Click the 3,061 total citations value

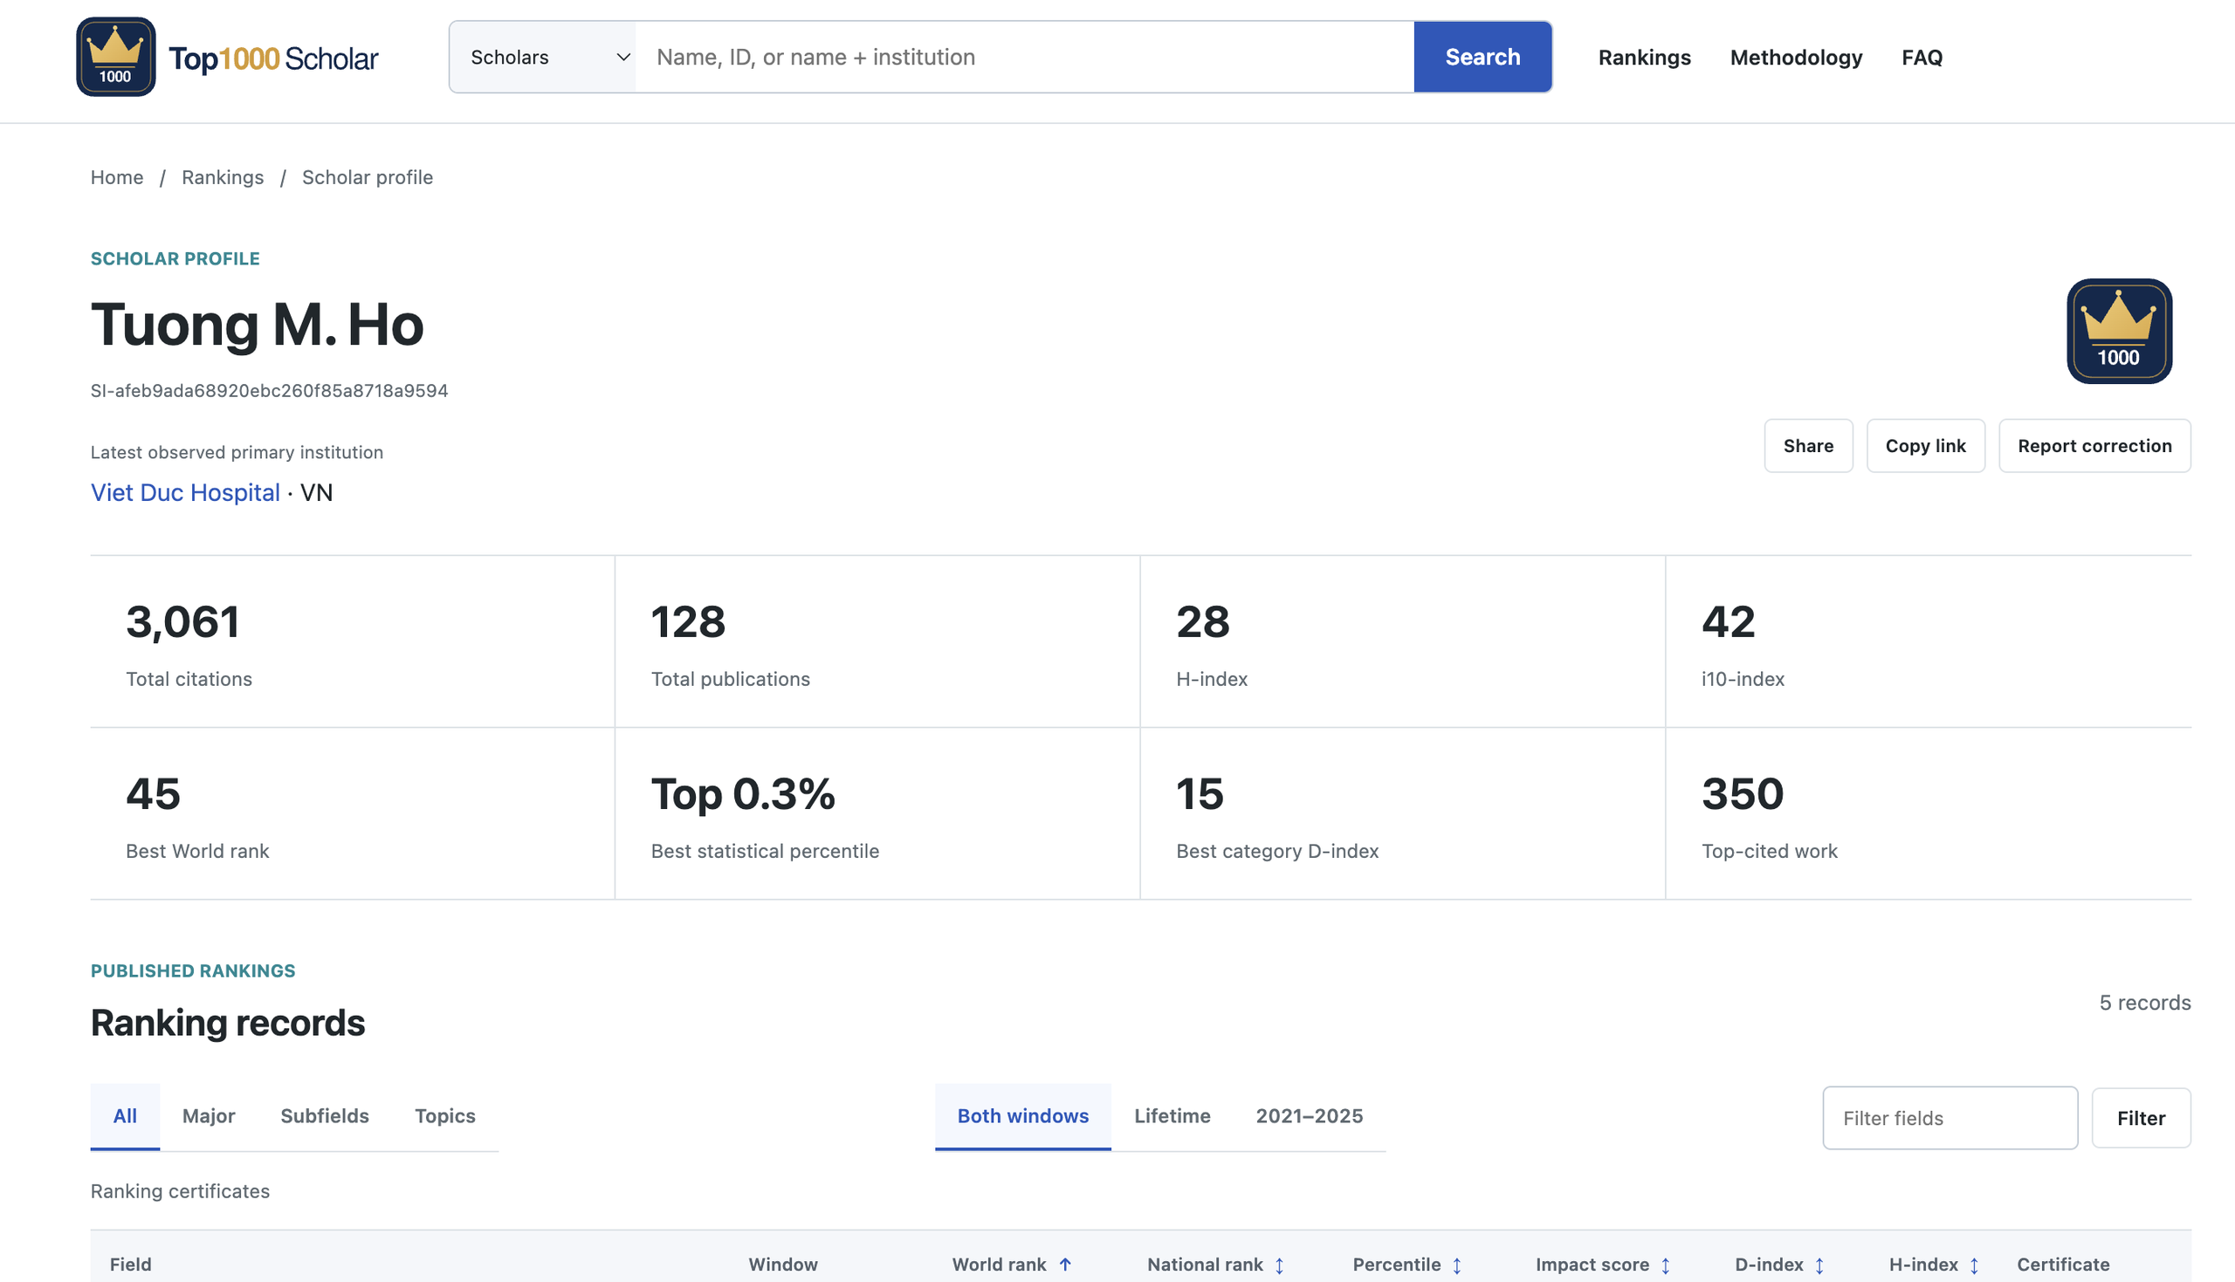182,621
